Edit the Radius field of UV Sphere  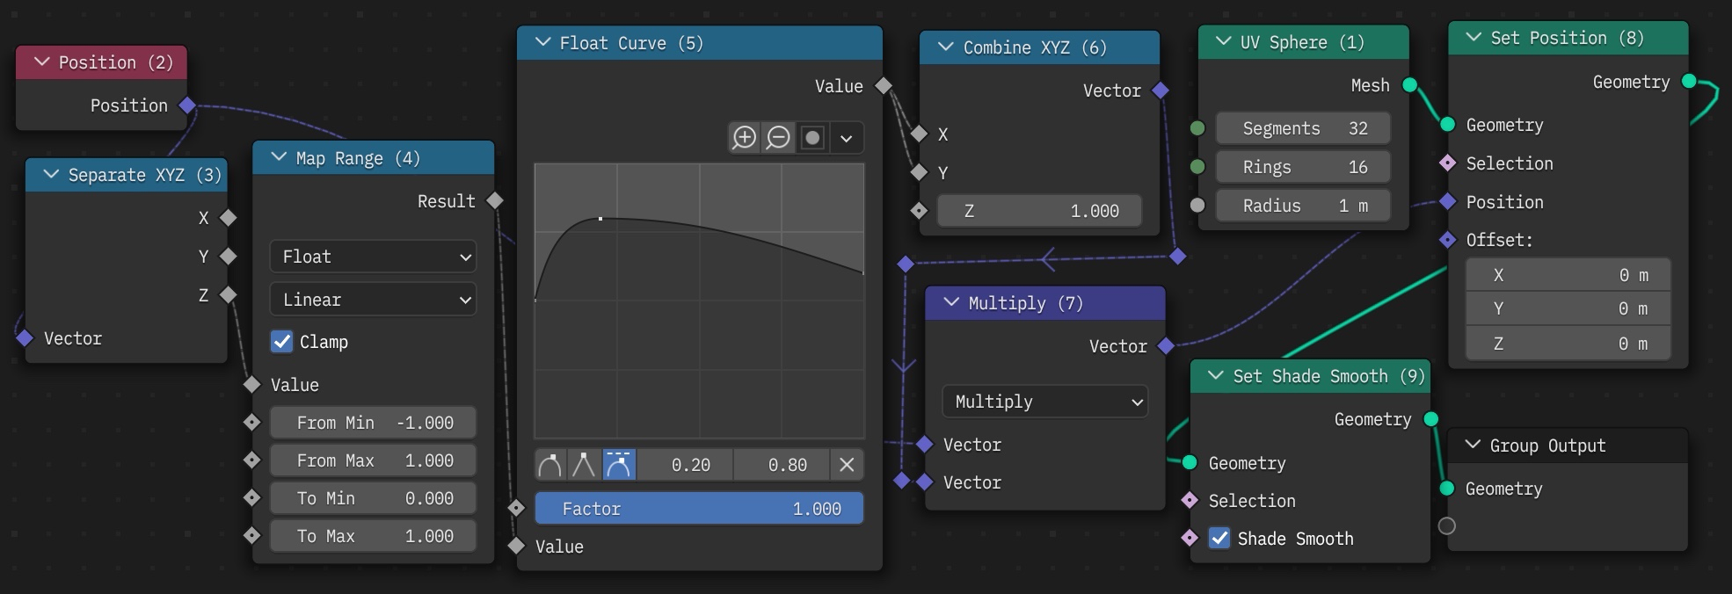[1303, 206]
